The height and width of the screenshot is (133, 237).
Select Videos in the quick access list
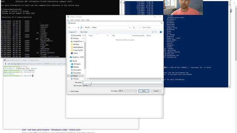tap(76, 53)
